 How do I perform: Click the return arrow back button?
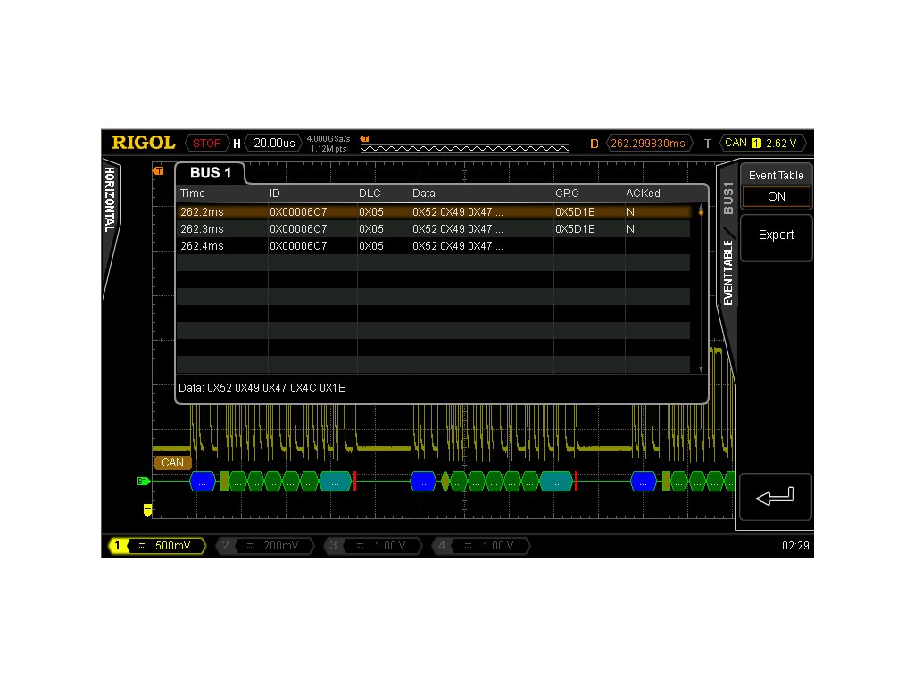pos(776,496)
